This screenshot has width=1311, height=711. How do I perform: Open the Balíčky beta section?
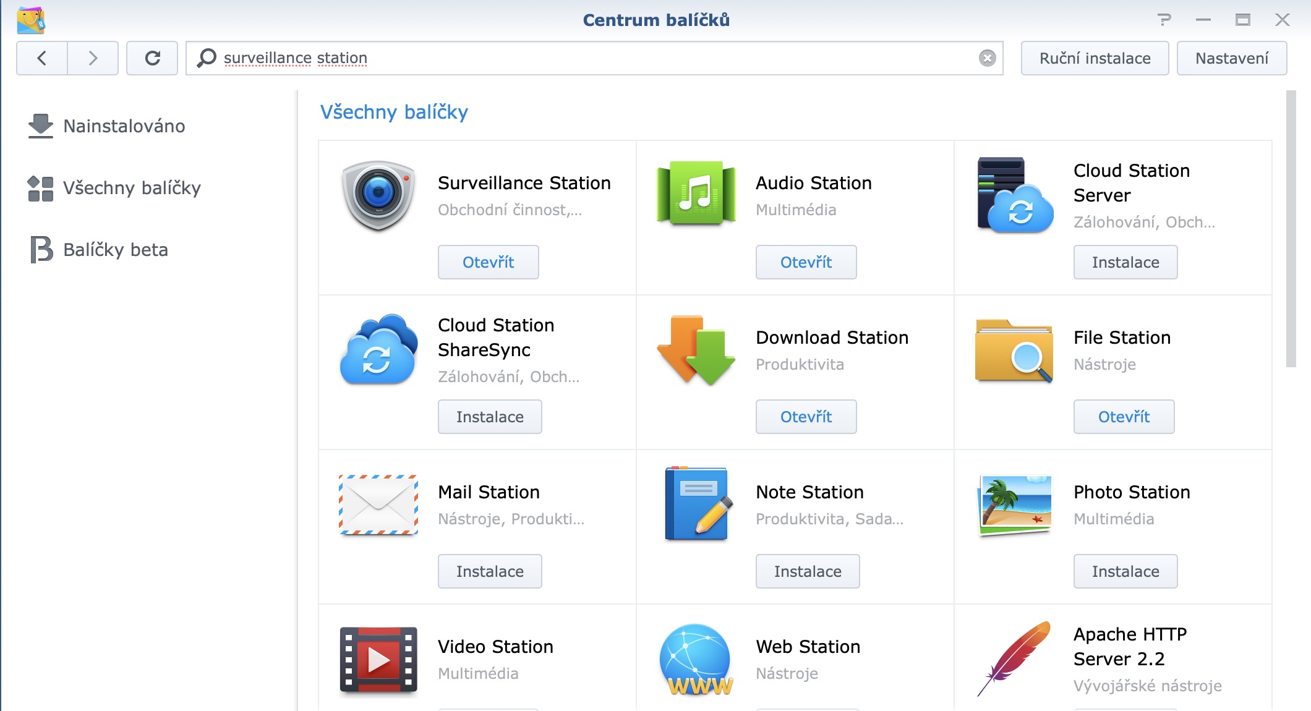(x=115, y=250)
